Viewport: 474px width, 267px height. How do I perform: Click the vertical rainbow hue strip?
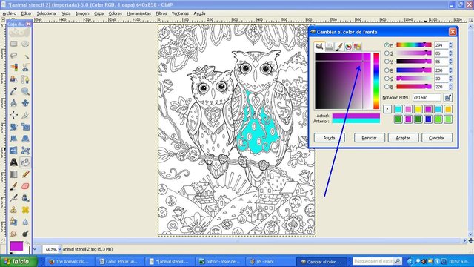376,81
